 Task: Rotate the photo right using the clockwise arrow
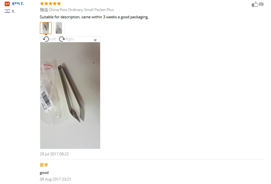[x=62, y=39]
